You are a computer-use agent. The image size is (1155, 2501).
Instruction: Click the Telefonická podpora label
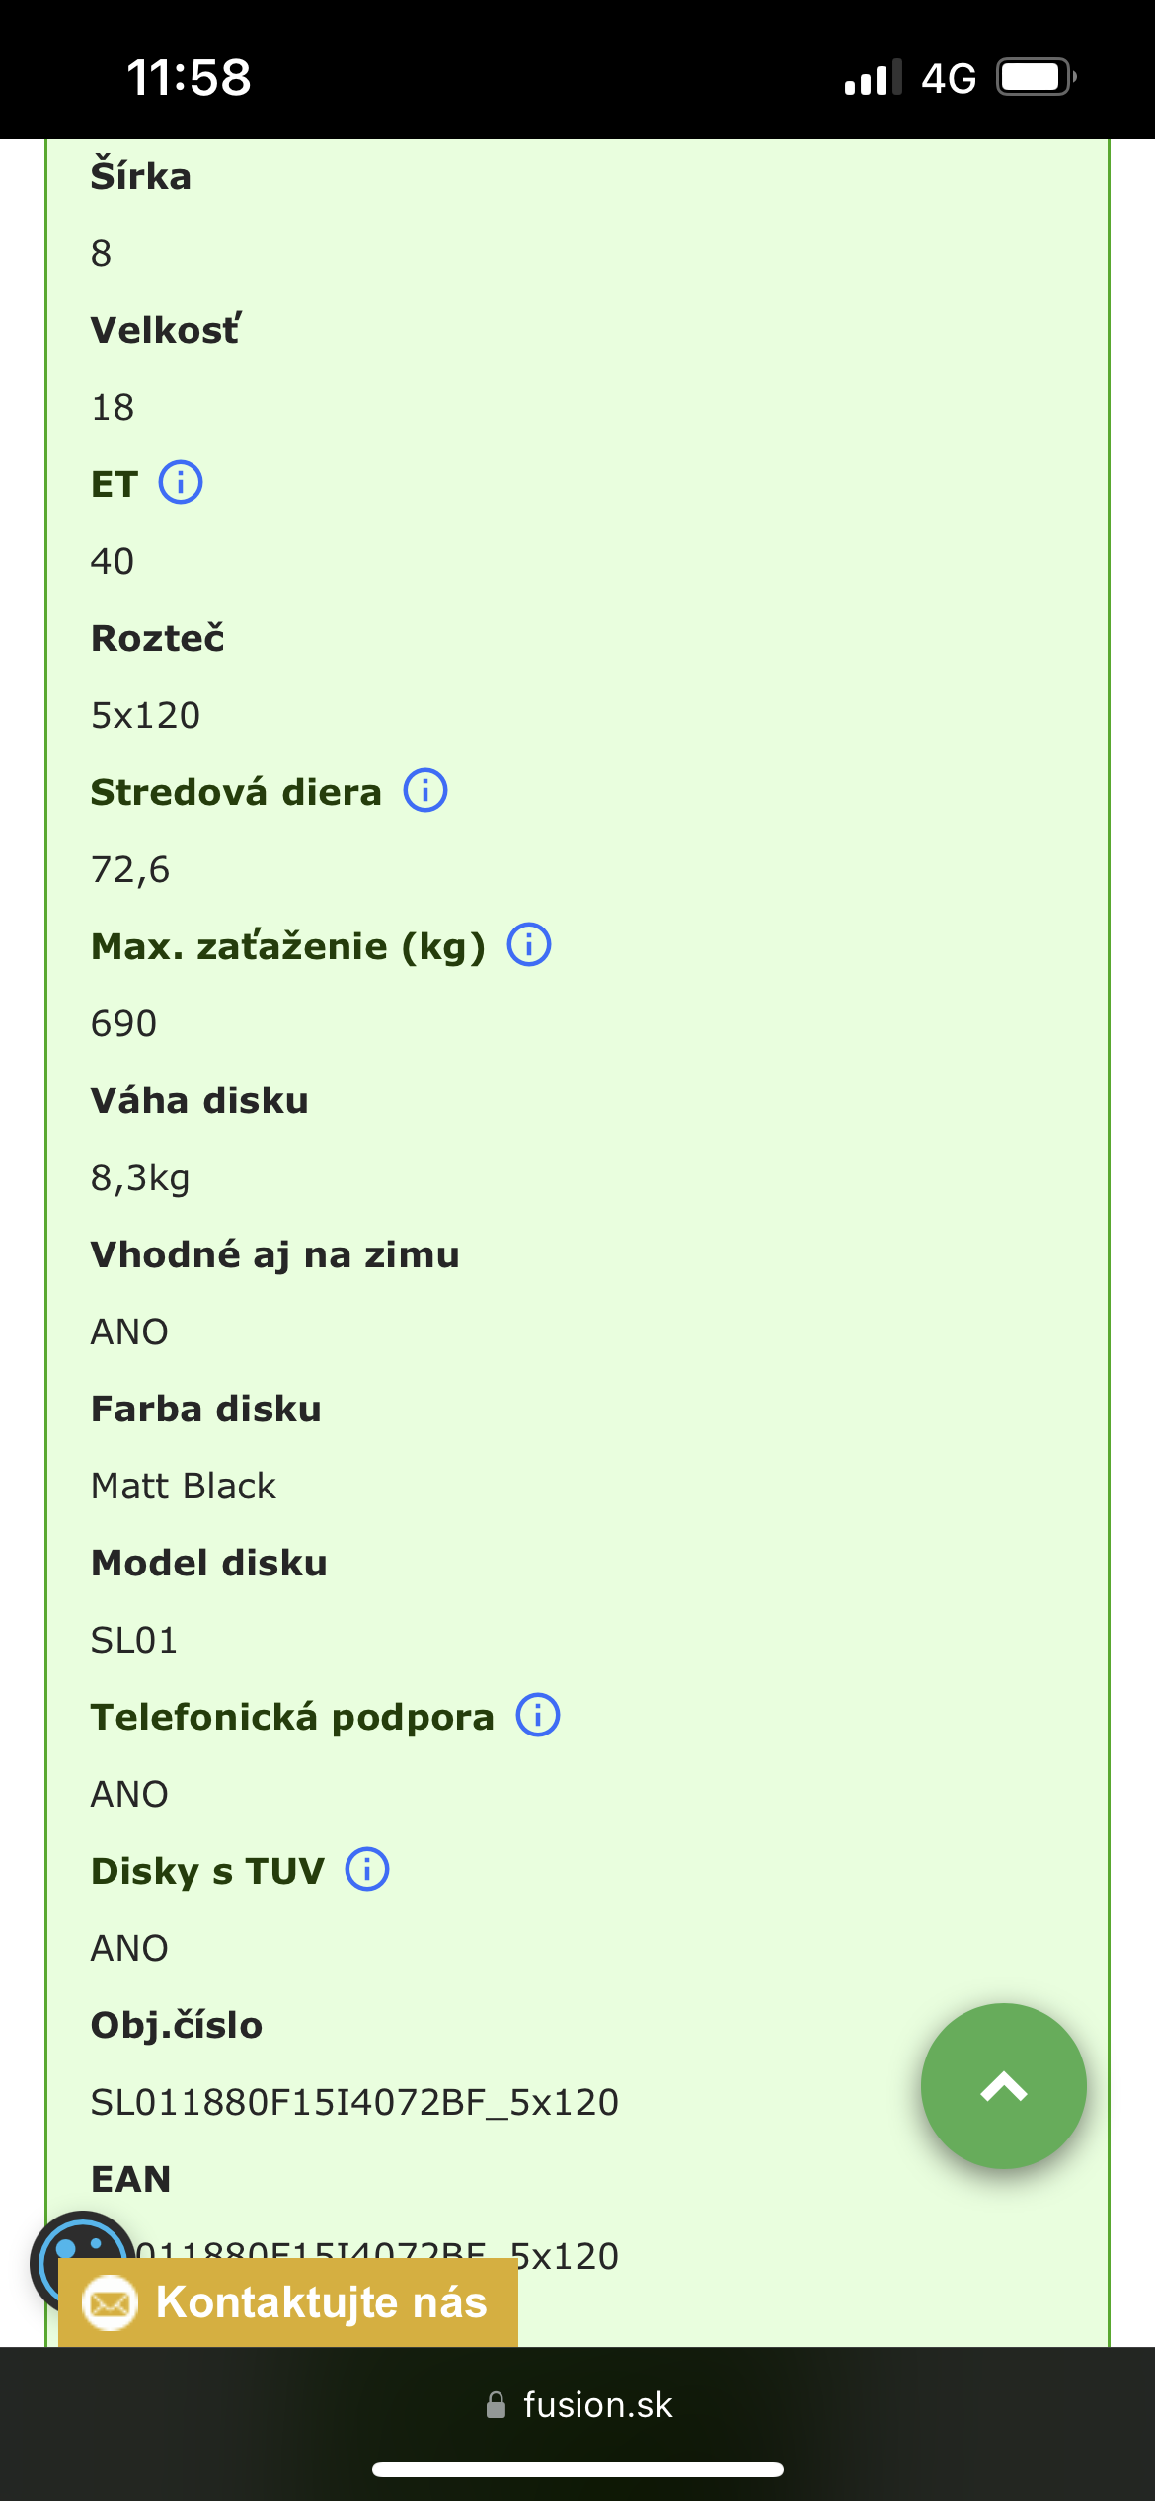[x=292, y=1717]
